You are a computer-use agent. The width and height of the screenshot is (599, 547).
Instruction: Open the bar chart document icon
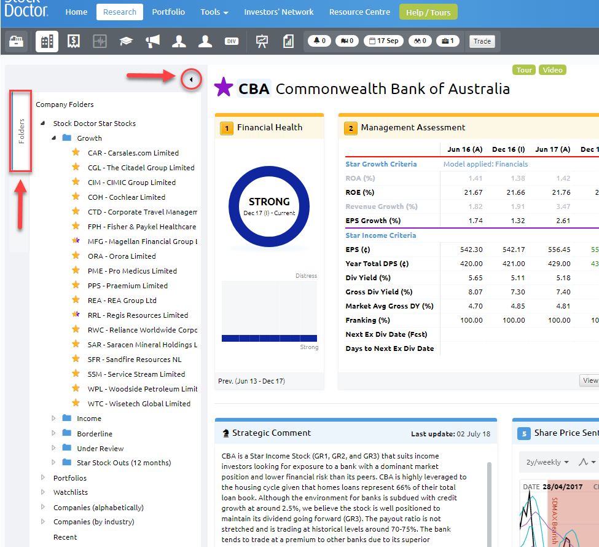click(x=288, y=41)
